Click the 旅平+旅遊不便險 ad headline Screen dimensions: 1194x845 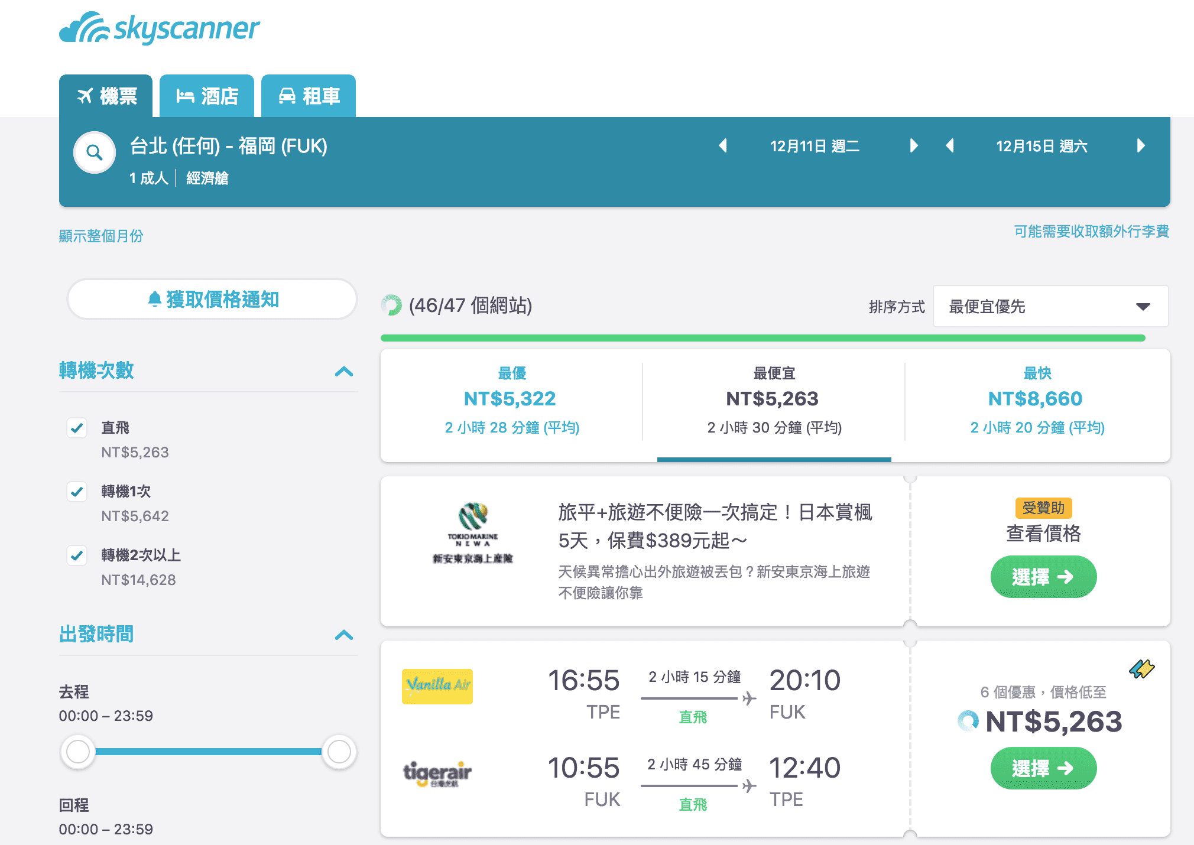point(715,526)
